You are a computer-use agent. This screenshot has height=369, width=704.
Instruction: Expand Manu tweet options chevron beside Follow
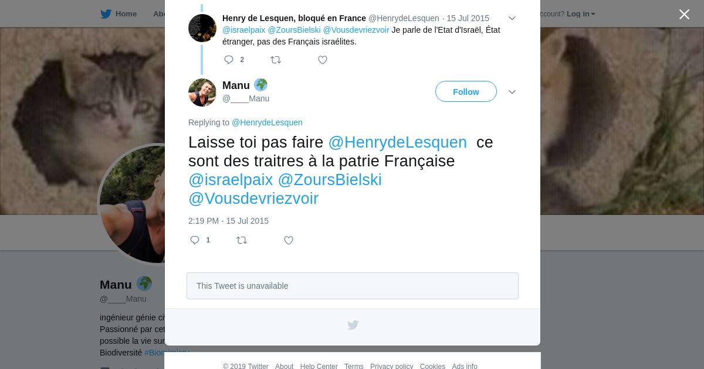(512, 92)
